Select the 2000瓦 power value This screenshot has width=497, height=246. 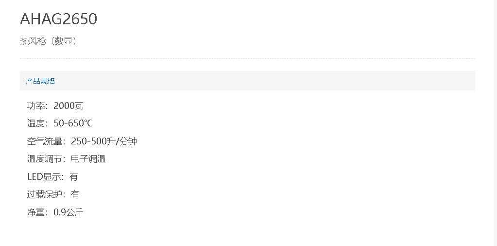(69, 106)
